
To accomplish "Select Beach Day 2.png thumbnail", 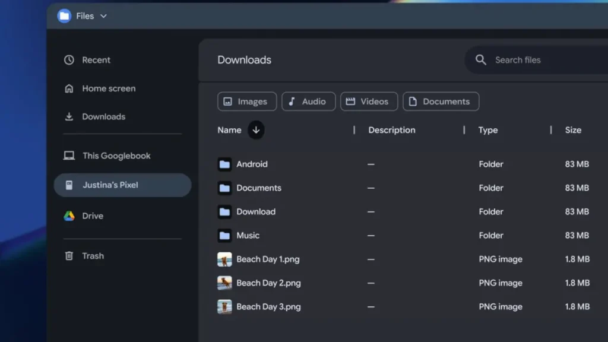I will coord(224,283).
